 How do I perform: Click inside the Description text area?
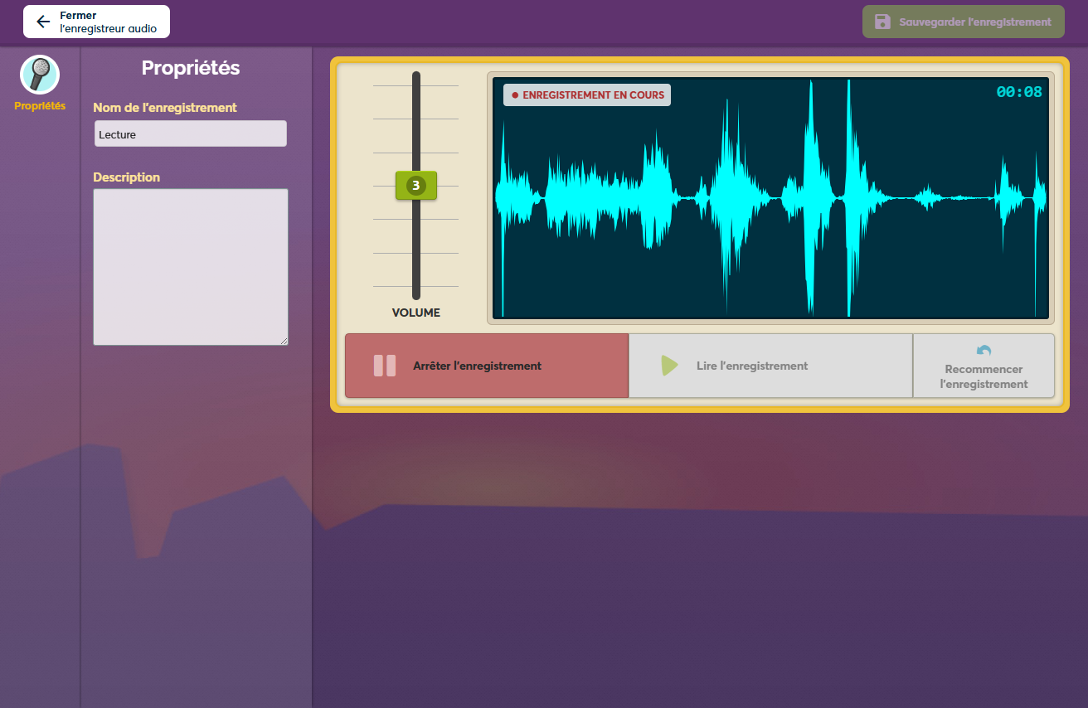191,267
